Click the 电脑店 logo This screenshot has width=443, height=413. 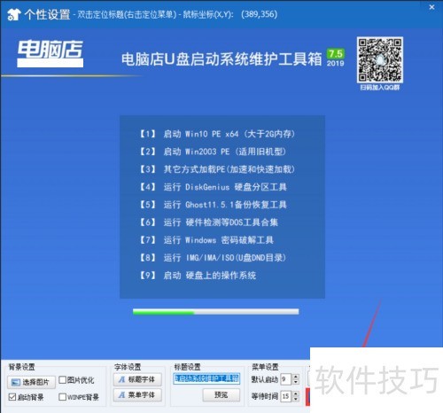point(50,53)
